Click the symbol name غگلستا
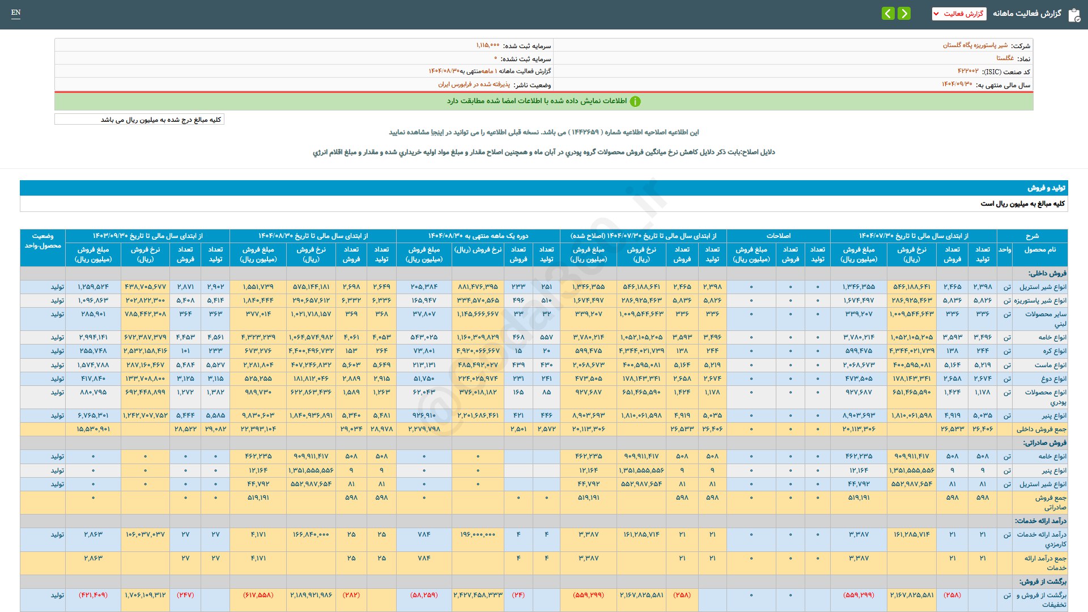 pyautogui.click(x=1005, y=58)
